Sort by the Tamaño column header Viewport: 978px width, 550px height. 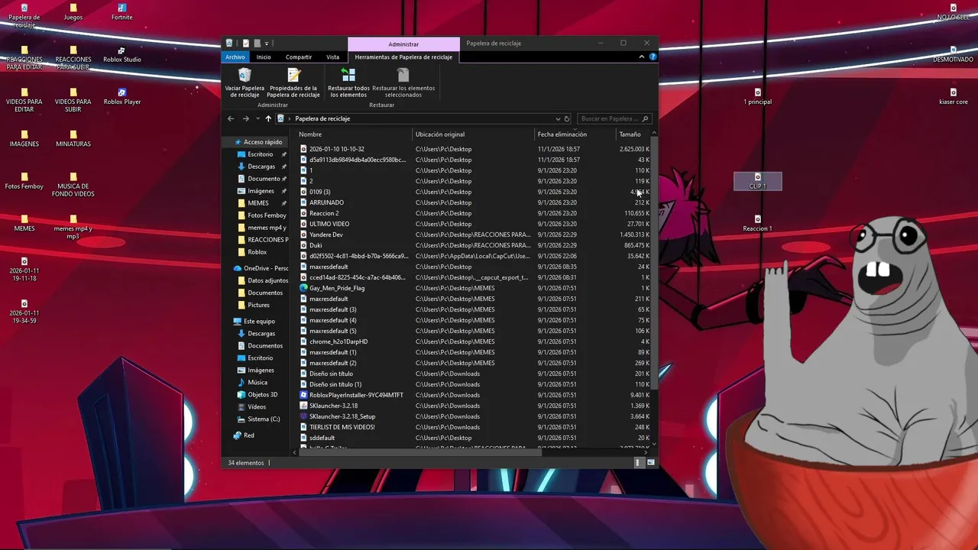(633, 134)
